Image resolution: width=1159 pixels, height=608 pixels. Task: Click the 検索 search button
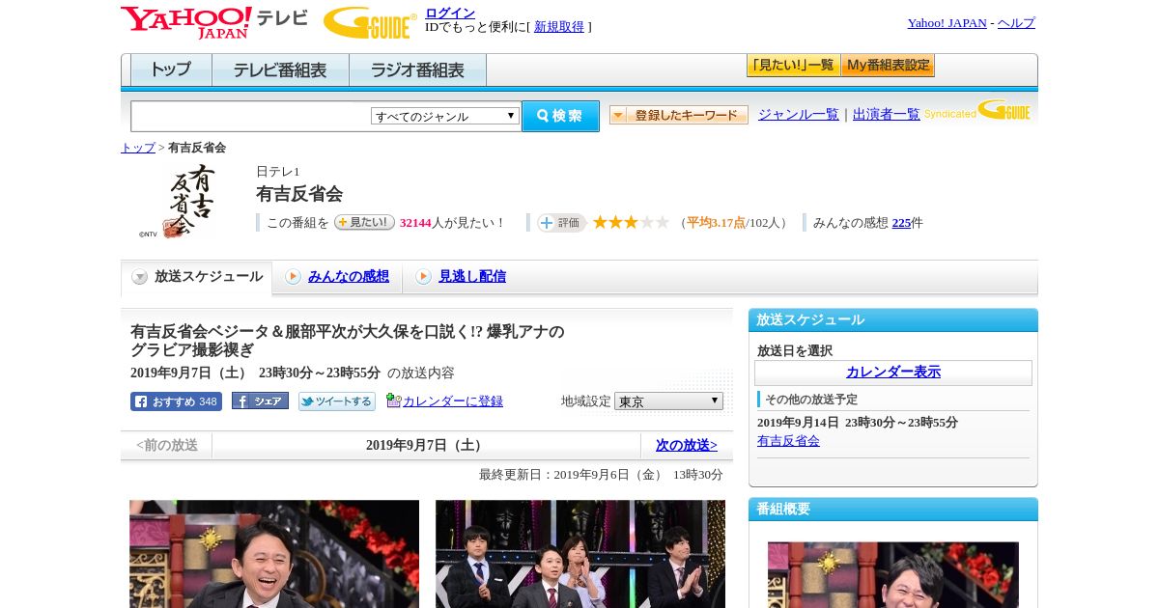[560, 116]
